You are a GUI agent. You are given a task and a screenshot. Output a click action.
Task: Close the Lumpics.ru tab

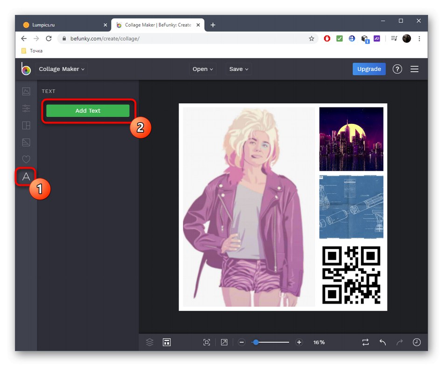105,25
